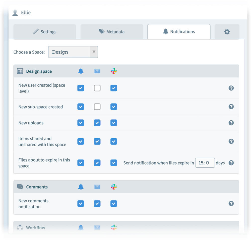Click the Slack icon in Comments header
The image size is (251, 240).
114,187
